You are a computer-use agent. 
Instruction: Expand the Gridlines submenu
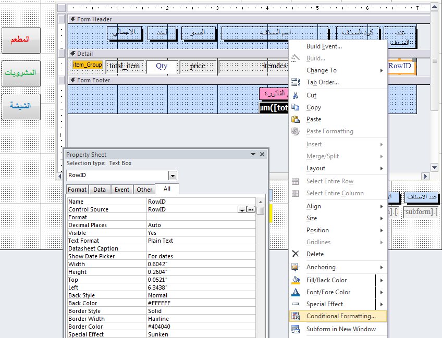pos(338,242)
